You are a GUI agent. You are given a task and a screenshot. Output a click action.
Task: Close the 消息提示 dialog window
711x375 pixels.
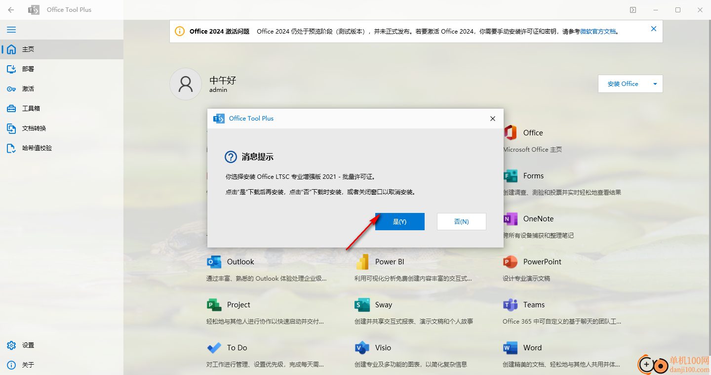492,119
